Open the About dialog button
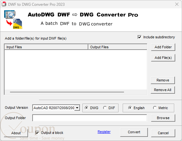The height and width of the screenshot is (141, 182). coord(16,133)
